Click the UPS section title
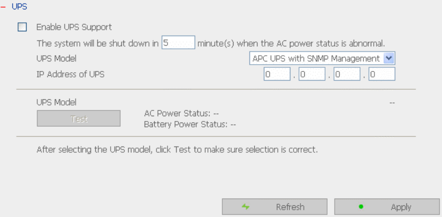 19,7
